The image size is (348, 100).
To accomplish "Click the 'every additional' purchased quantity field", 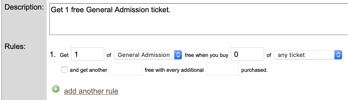I will [x=222, y=69].
